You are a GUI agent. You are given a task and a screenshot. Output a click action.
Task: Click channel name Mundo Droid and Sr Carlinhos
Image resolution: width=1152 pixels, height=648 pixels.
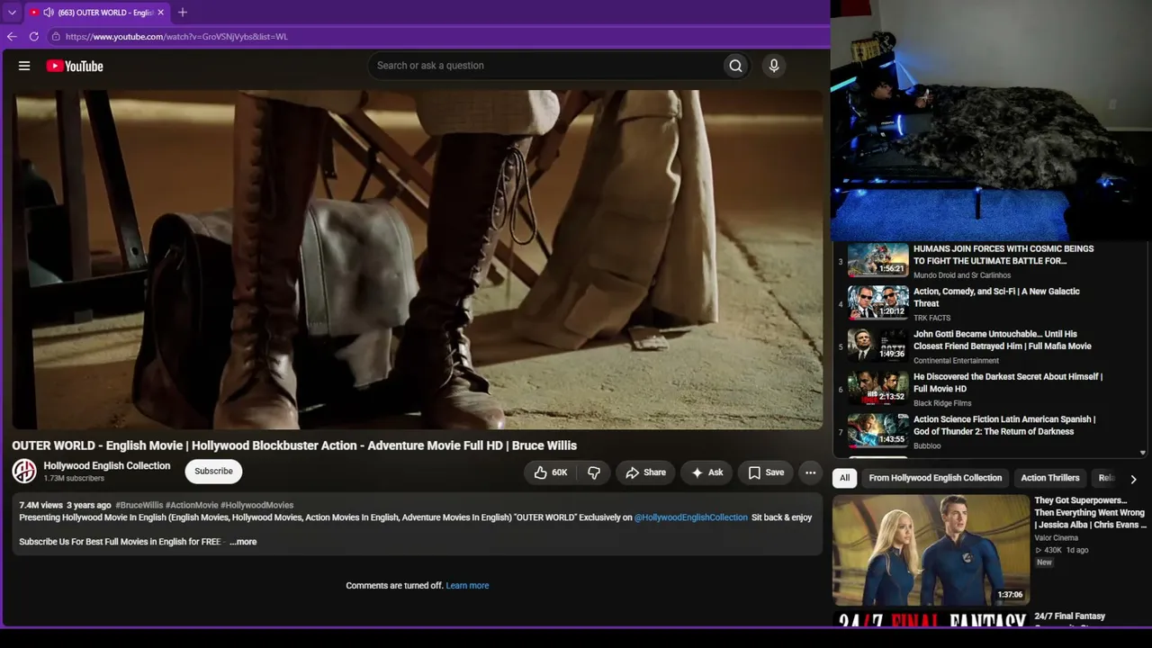pyautogui.click(x=962, y=275)
